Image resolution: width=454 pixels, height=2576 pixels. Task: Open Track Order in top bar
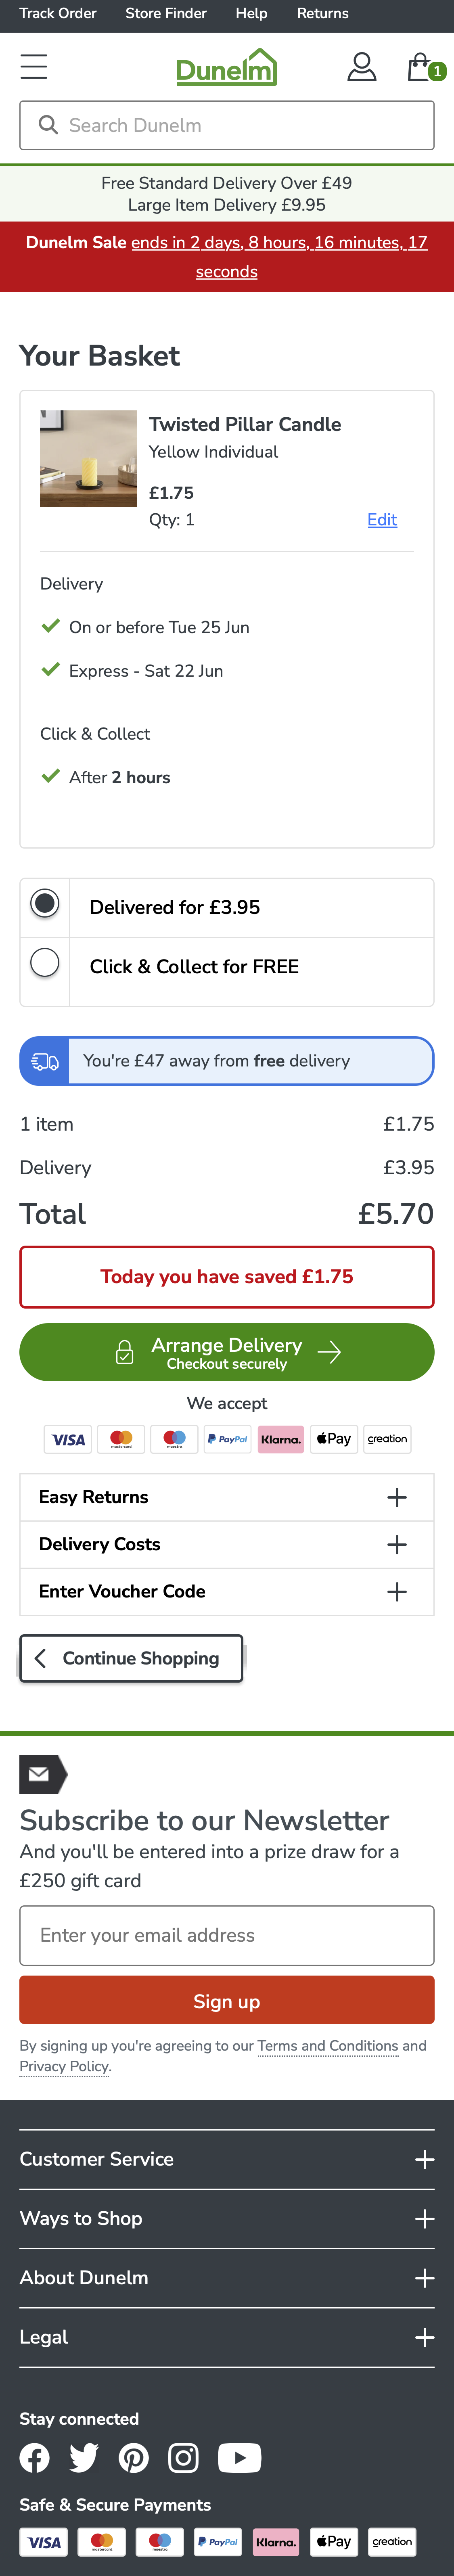(58, 13)
